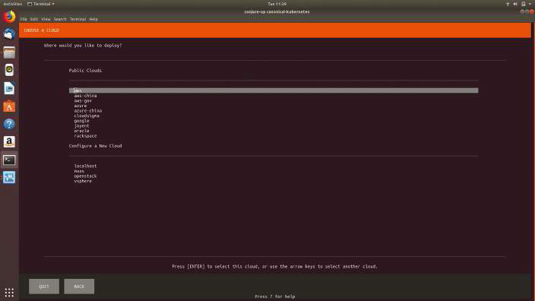
Task: Select aws-gov cloud option
Action: (x=83, y=100)
